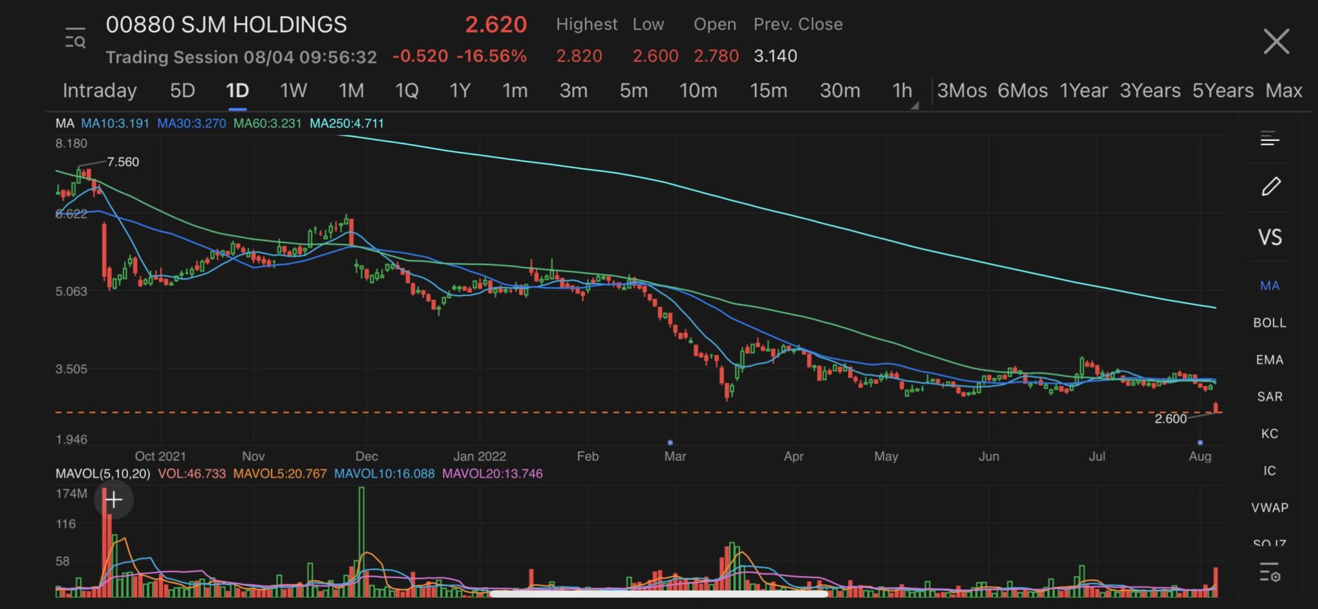The image size is (1318, 609).
Task: Toggle the BOLL indicator
Action: (1269, 323)
